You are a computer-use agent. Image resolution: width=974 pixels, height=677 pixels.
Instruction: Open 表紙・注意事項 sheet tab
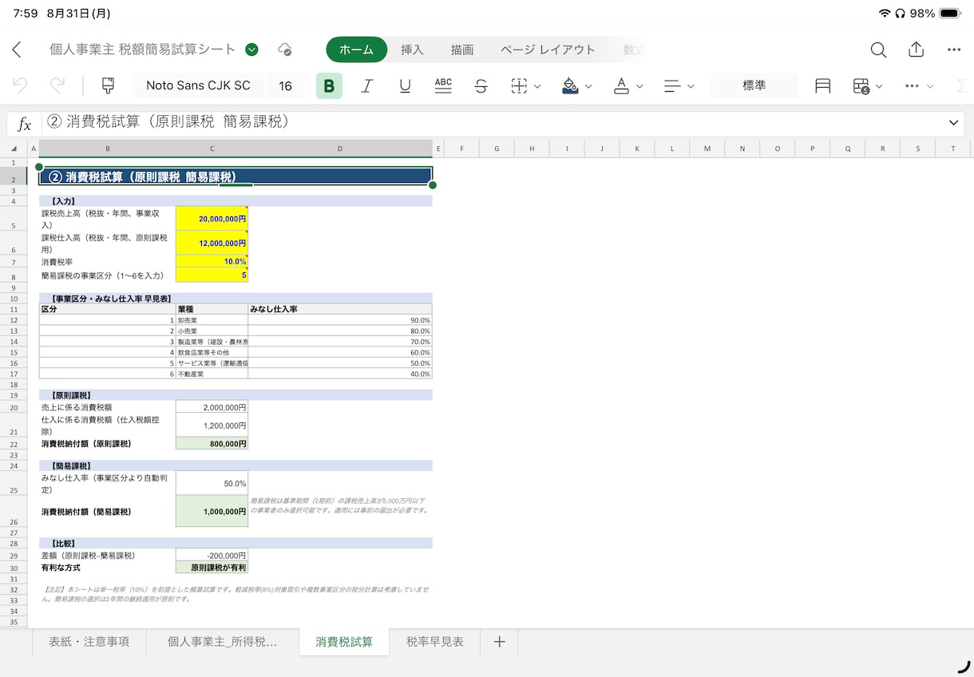point(89,641)
